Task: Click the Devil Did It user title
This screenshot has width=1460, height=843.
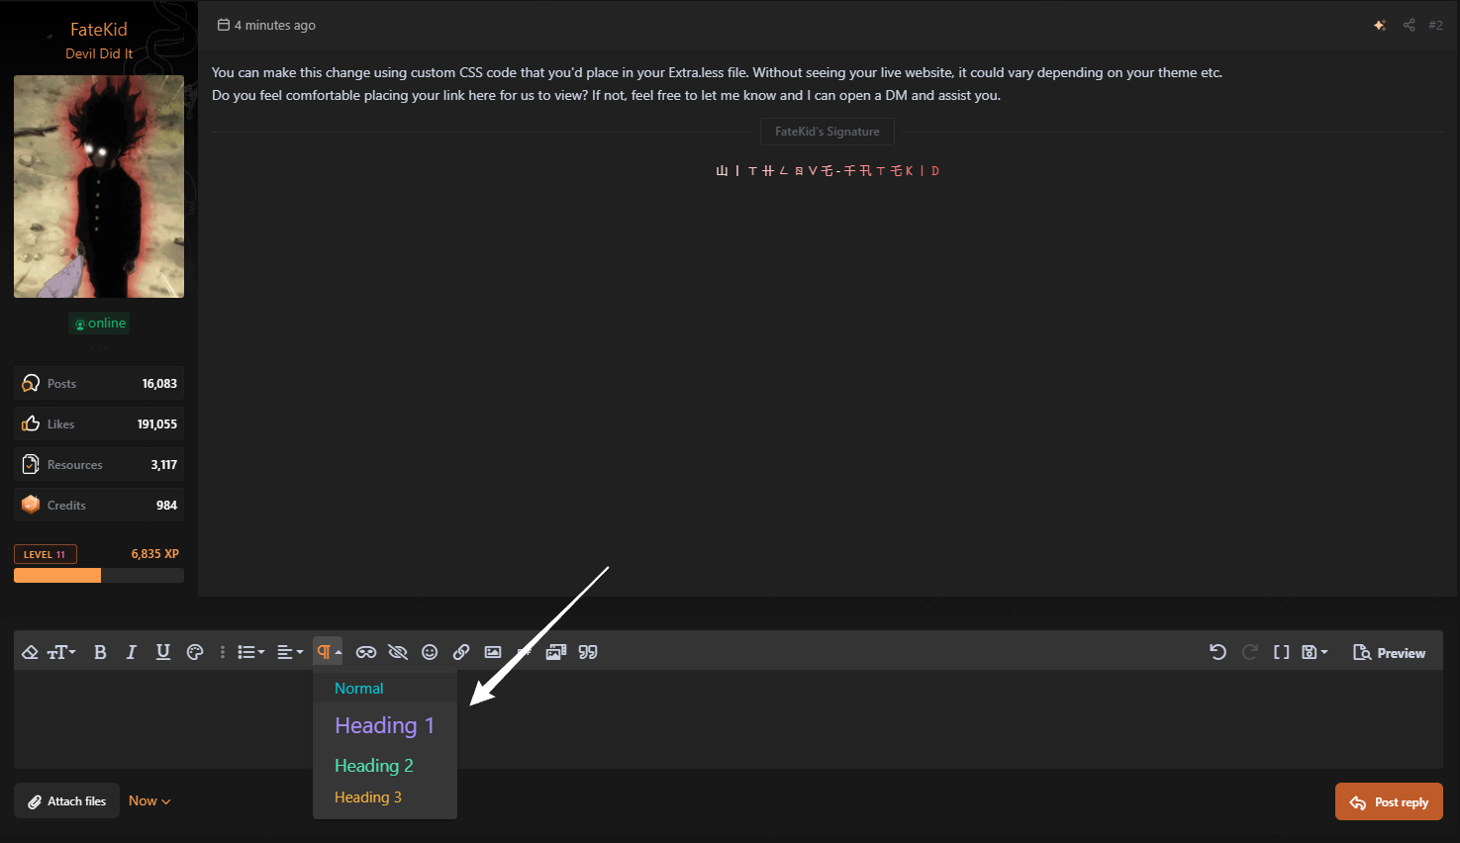Action: (x=99, y=53)
